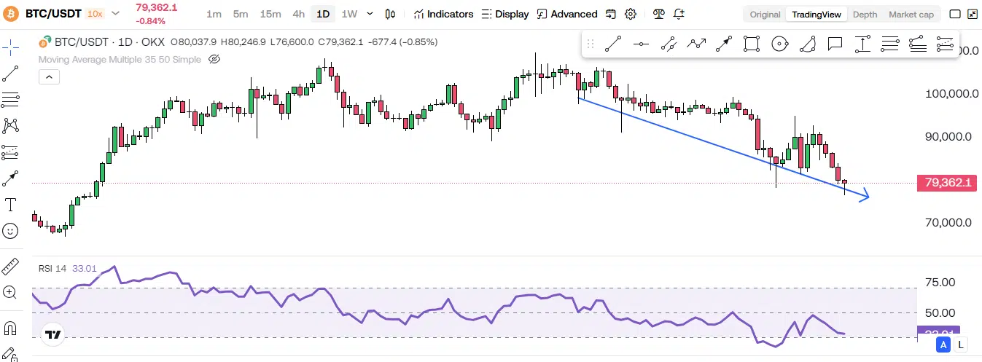Switch to the Market cap tab
This screenshot has height=362, width=982.
click(911, 15)
